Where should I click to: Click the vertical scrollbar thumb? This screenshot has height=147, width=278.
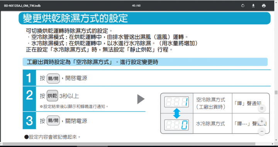coord(276,93)
